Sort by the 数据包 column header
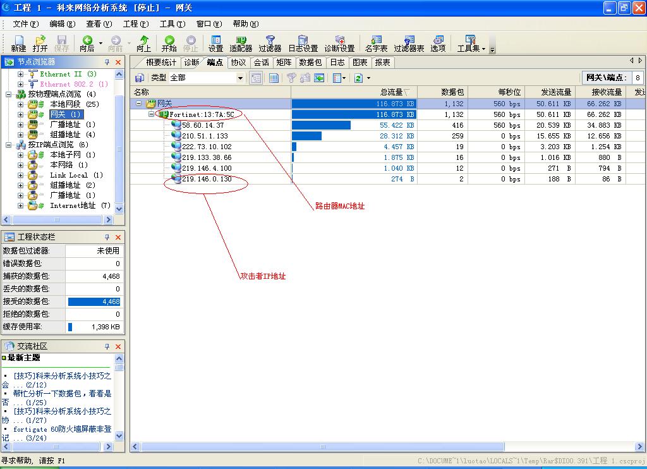The image size is (647, 469). pos(452,92)
